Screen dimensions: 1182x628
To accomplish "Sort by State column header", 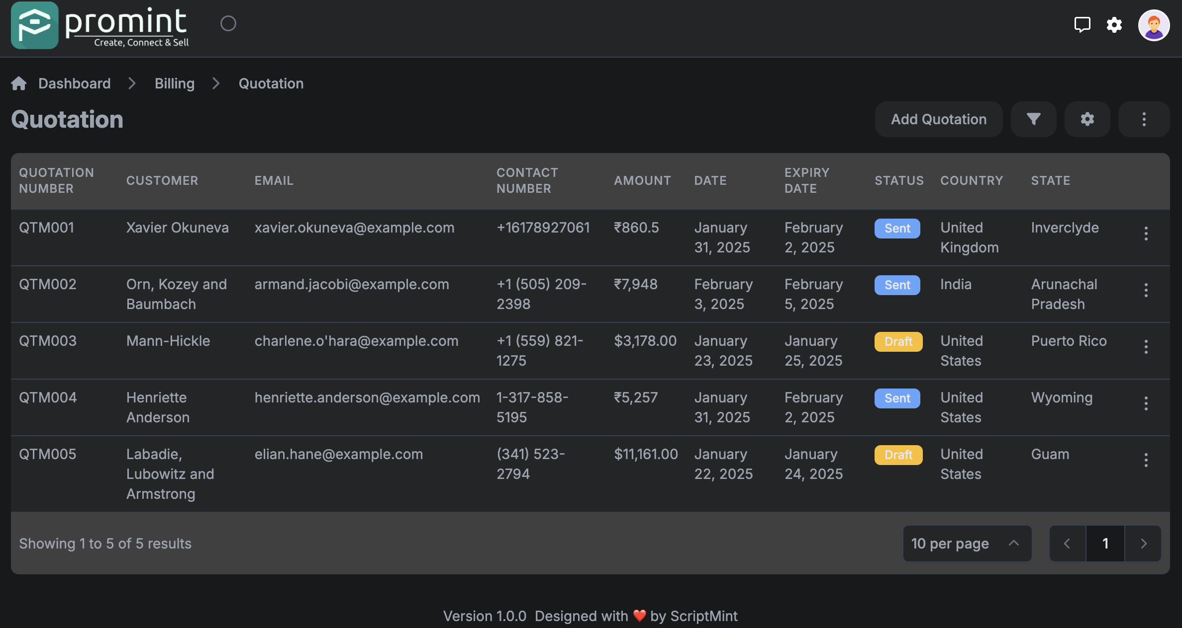I will coord(1050,180).
